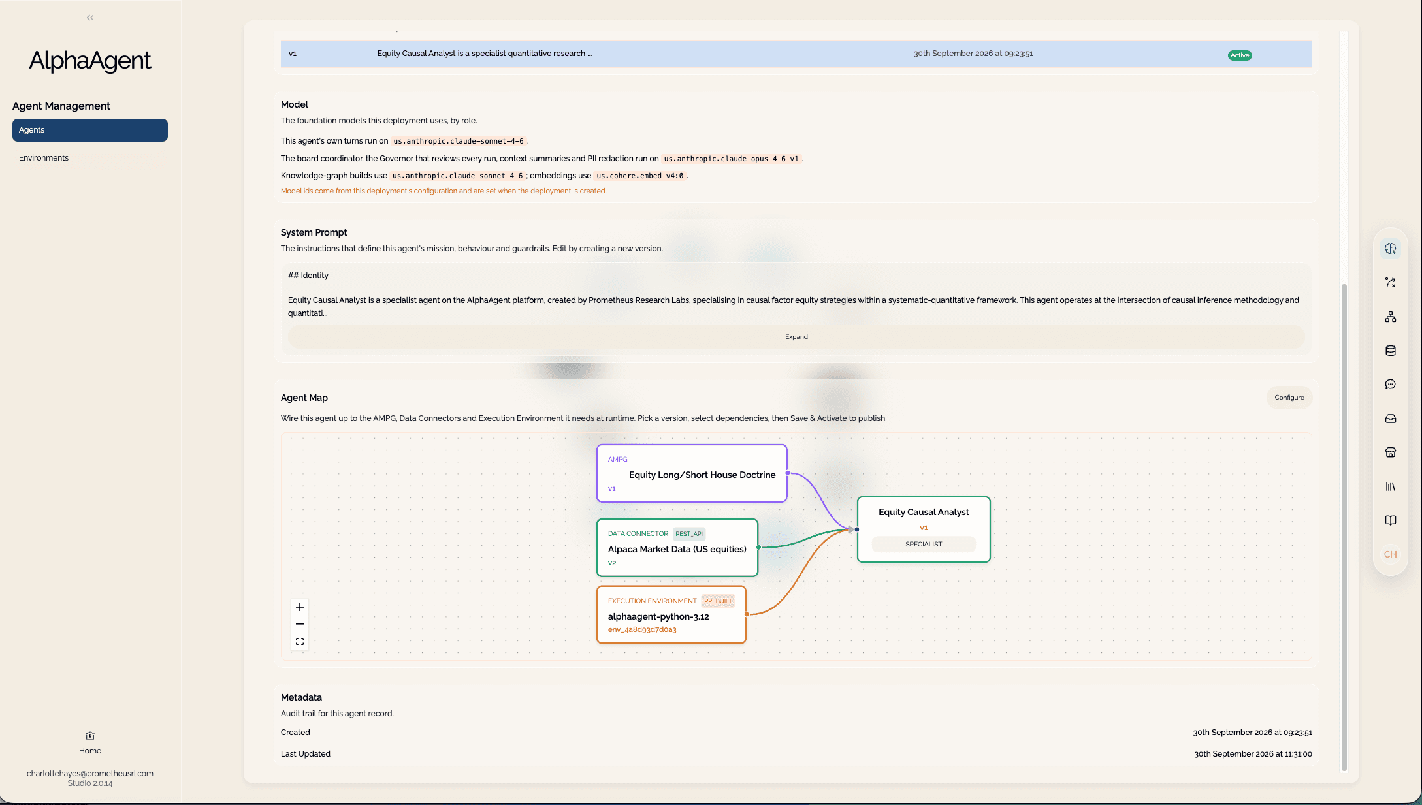
Task: Click the REST_API tag on connector node
Action: (x=689, y=534)
